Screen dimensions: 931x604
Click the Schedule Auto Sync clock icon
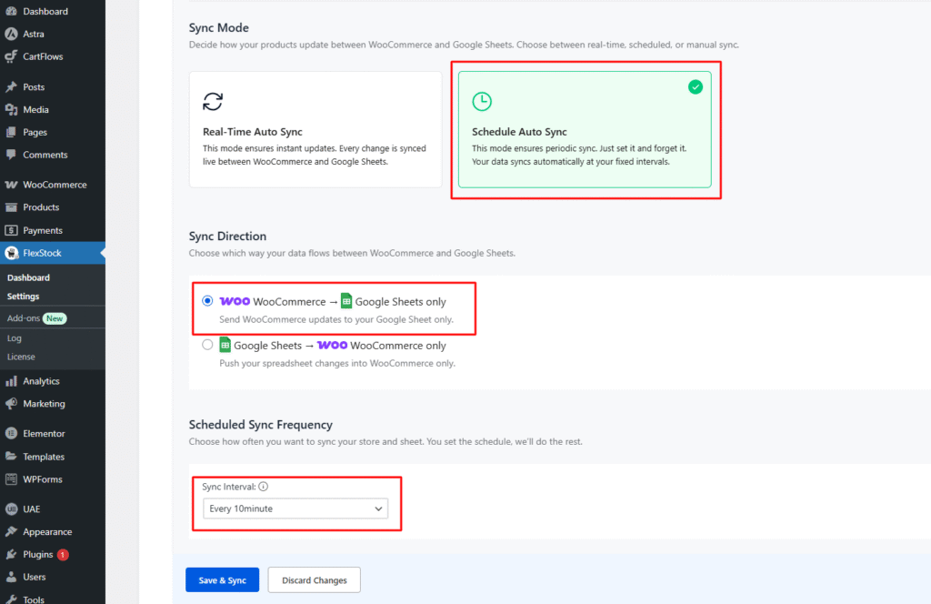click(x=482, y=102)
